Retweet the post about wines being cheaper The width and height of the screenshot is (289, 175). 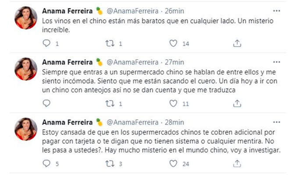point(110,43)
